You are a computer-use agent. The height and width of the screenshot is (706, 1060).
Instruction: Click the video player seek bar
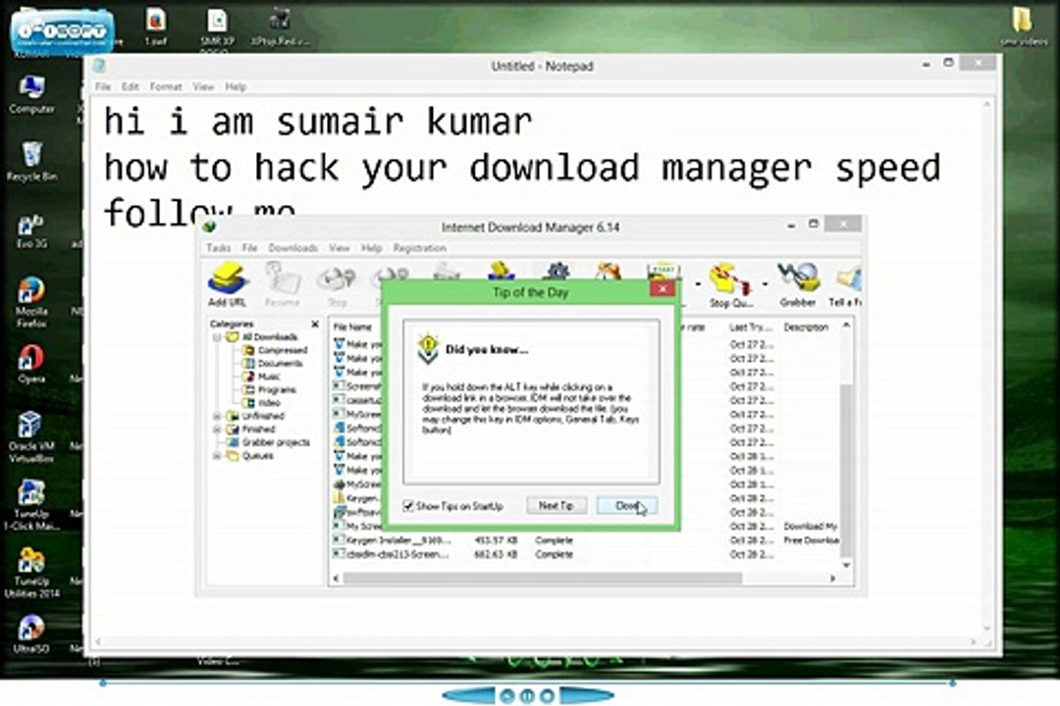click(527, 683)
